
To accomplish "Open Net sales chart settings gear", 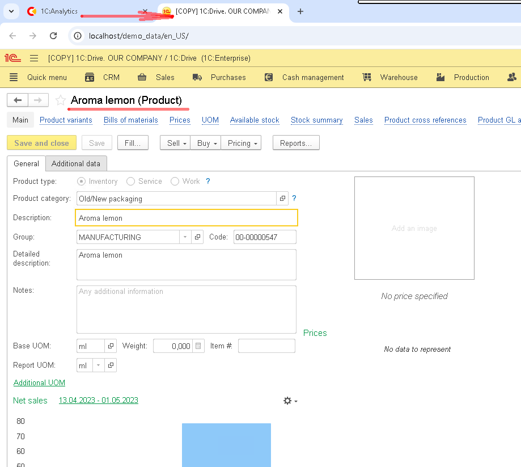I will pyautogui.click(x=290, y=401).
